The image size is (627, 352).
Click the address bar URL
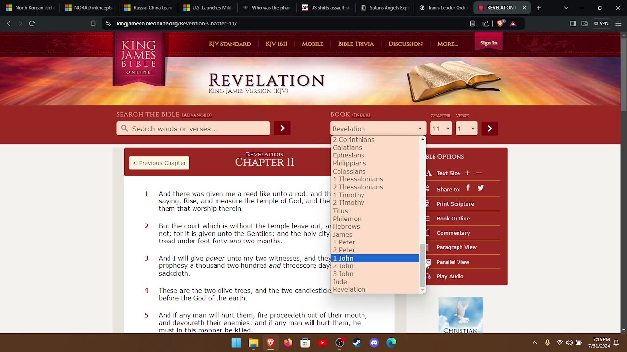[x=177, y=23]
